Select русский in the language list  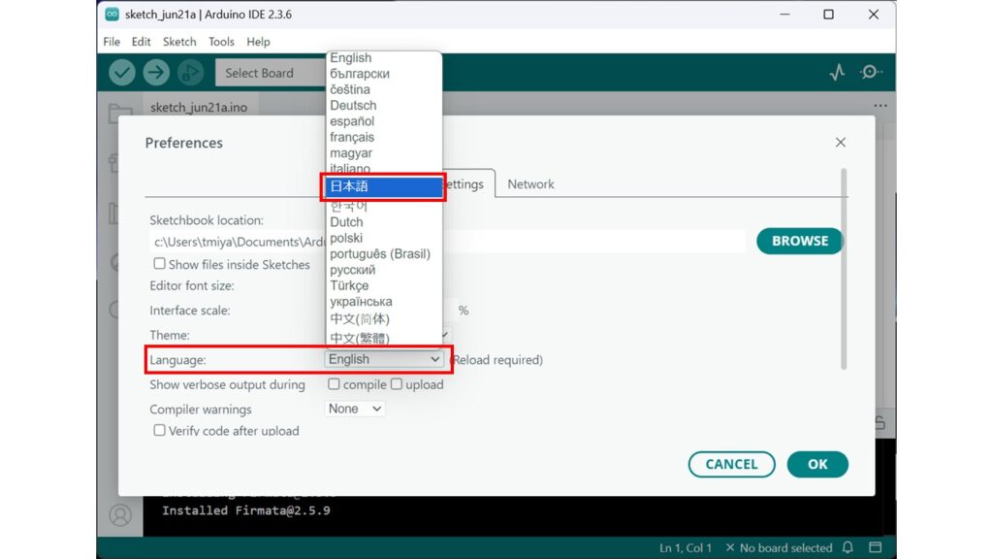(x=383, y=270)
